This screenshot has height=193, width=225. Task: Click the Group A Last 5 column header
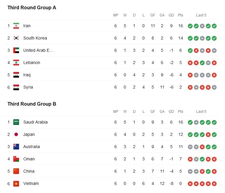tap(201, 15)
